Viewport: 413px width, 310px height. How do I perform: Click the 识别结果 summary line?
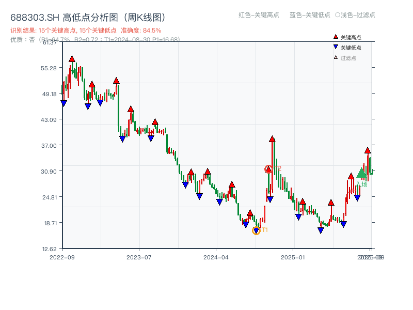click(86, 30)
